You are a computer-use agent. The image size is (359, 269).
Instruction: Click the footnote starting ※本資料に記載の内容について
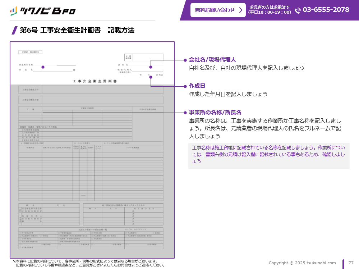[x=85, y=261]
